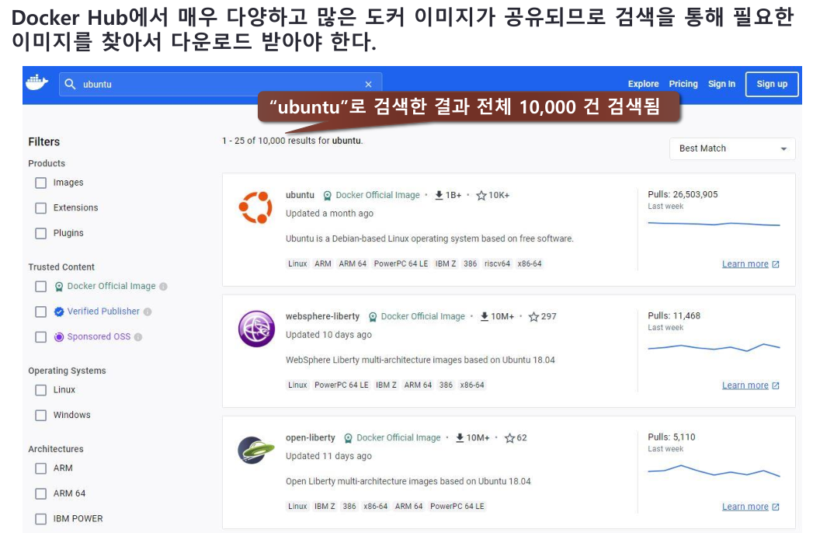Click Learn more on the ubuntu card

tap(745, 264)
